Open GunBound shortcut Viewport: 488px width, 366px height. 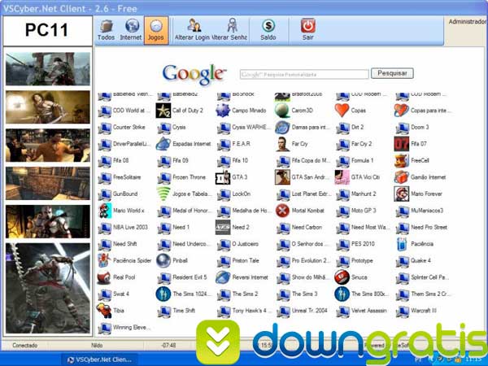(x=118, y=194)
